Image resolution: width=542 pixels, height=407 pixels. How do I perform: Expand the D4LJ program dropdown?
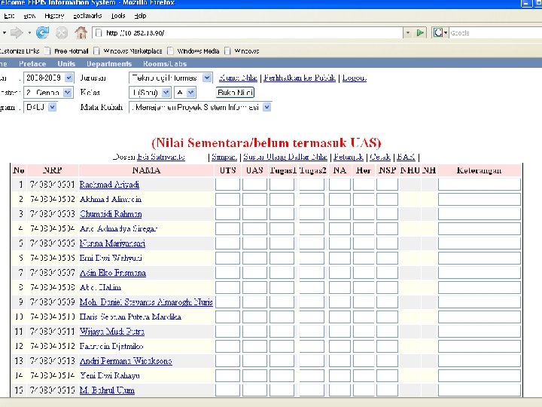click(52, 107)
